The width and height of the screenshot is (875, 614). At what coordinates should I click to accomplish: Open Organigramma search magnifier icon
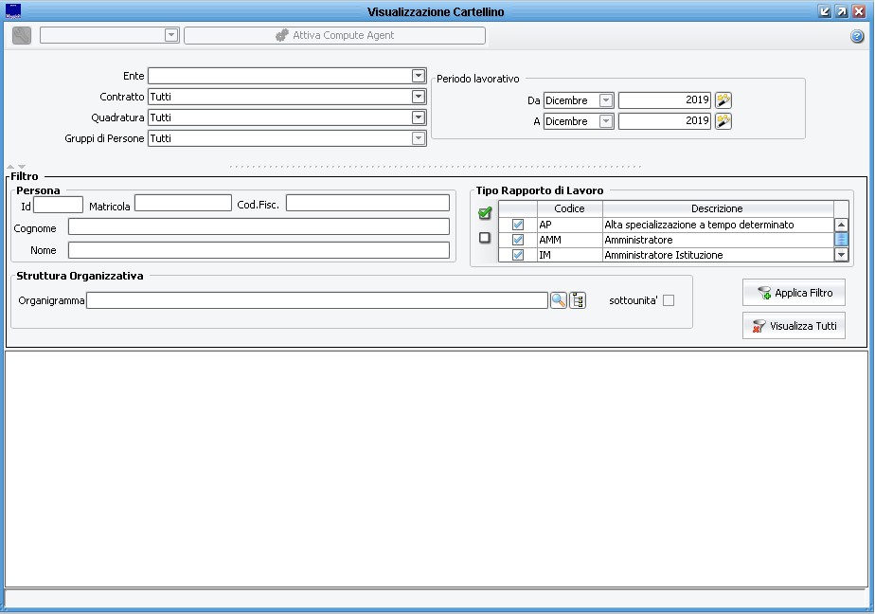[559, 300]
